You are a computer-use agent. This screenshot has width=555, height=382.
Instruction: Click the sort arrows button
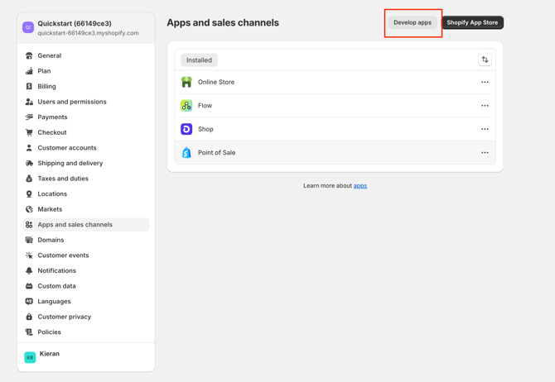(485, 60)
